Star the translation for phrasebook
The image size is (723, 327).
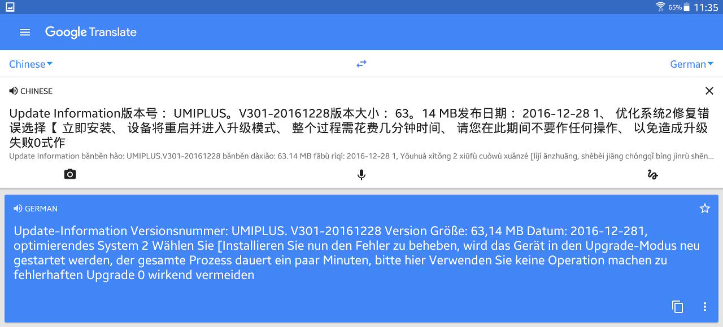[705, 209]
